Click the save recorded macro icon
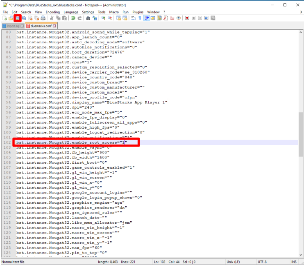This screenshot has height=265, width=306. pyautogui.click(x=213, y=18)
